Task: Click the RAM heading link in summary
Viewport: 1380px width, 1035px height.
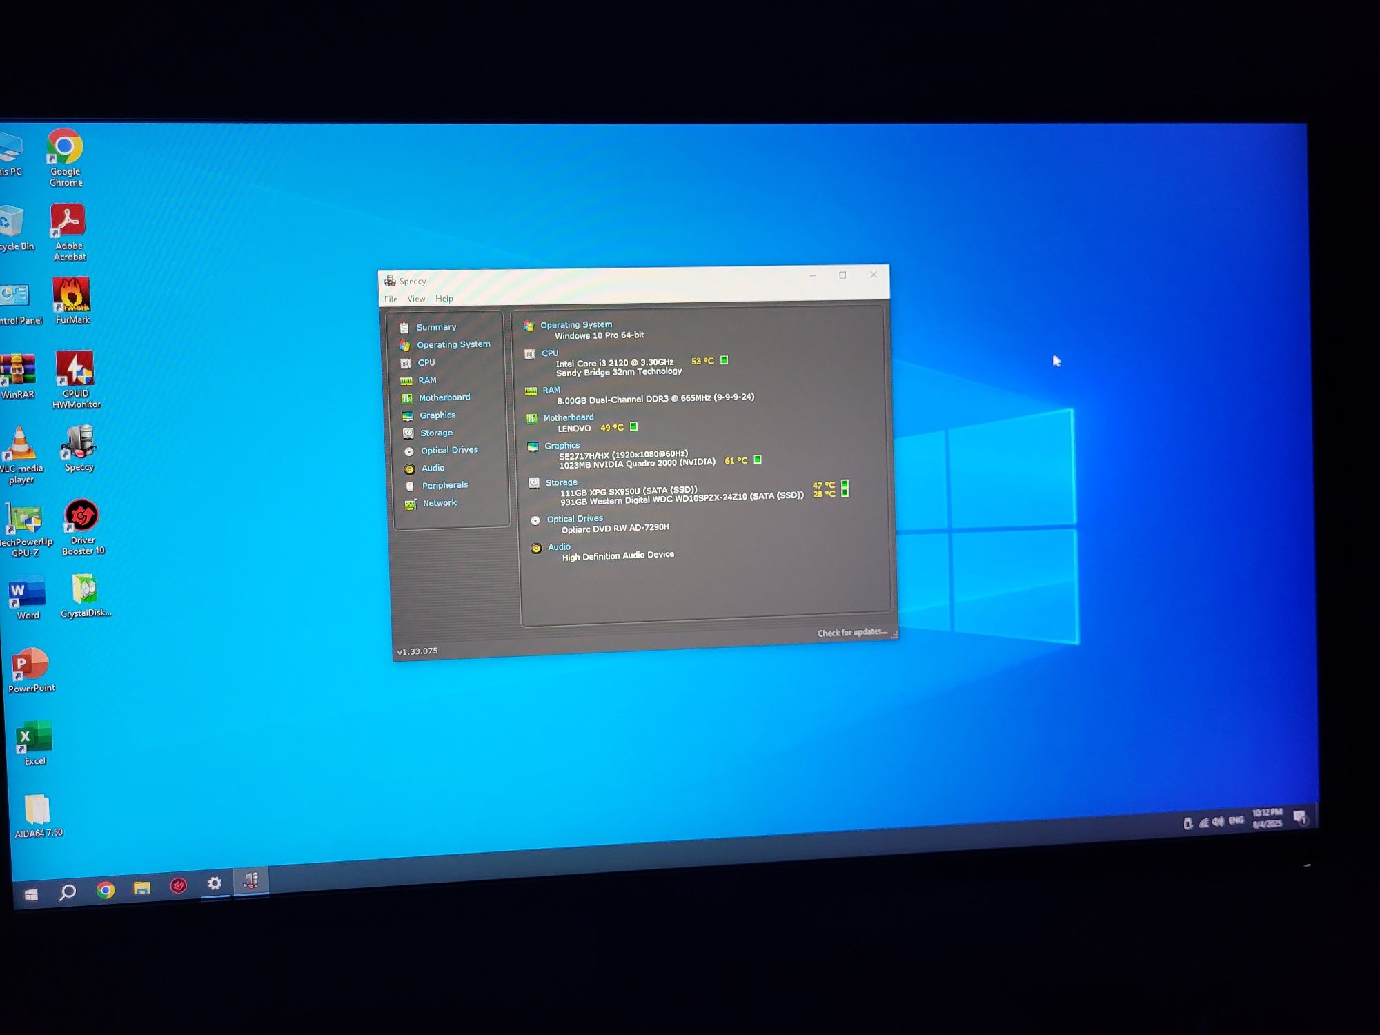Action: 551,390
